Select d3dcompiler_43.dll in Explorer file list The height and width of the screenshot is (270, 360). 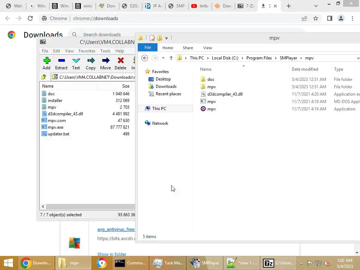(225, 94)
